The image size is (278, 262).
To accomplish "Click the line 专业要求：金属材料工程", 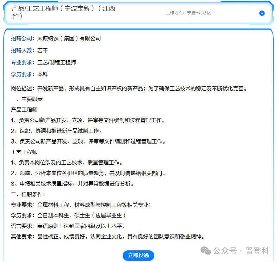I will [81, 205].
